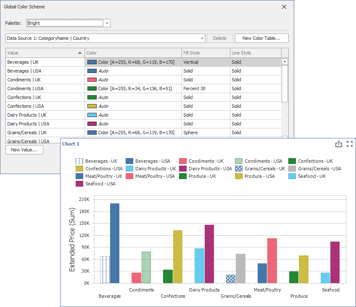Click the Condiments | UK pink swatch

tap(92, 80)
